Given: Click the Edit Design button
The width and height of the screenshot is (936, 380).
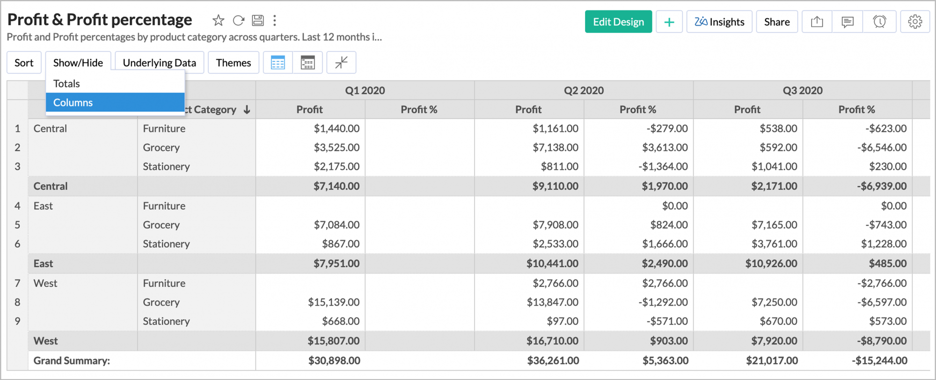Looking at the screenshot, I should point(618,22).
